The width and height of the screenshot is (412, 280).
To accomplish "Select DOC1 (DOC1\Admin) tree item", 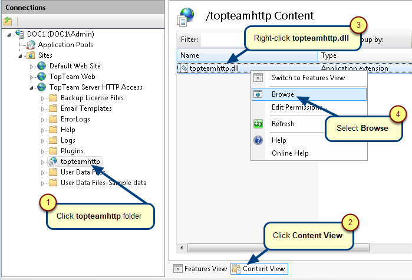I will pyautogui.click(x=61, y=34).
